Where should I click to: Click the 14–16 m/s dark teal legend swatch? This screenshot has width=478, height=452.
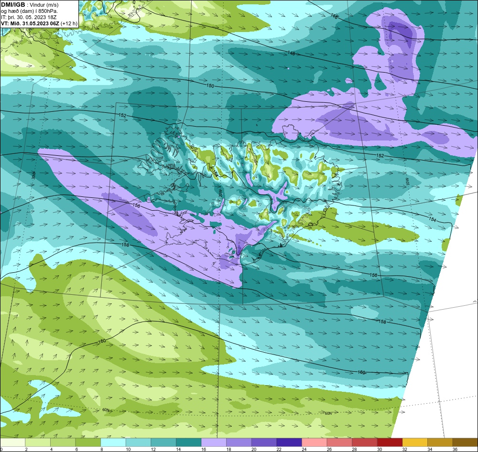tap(189, 442)
